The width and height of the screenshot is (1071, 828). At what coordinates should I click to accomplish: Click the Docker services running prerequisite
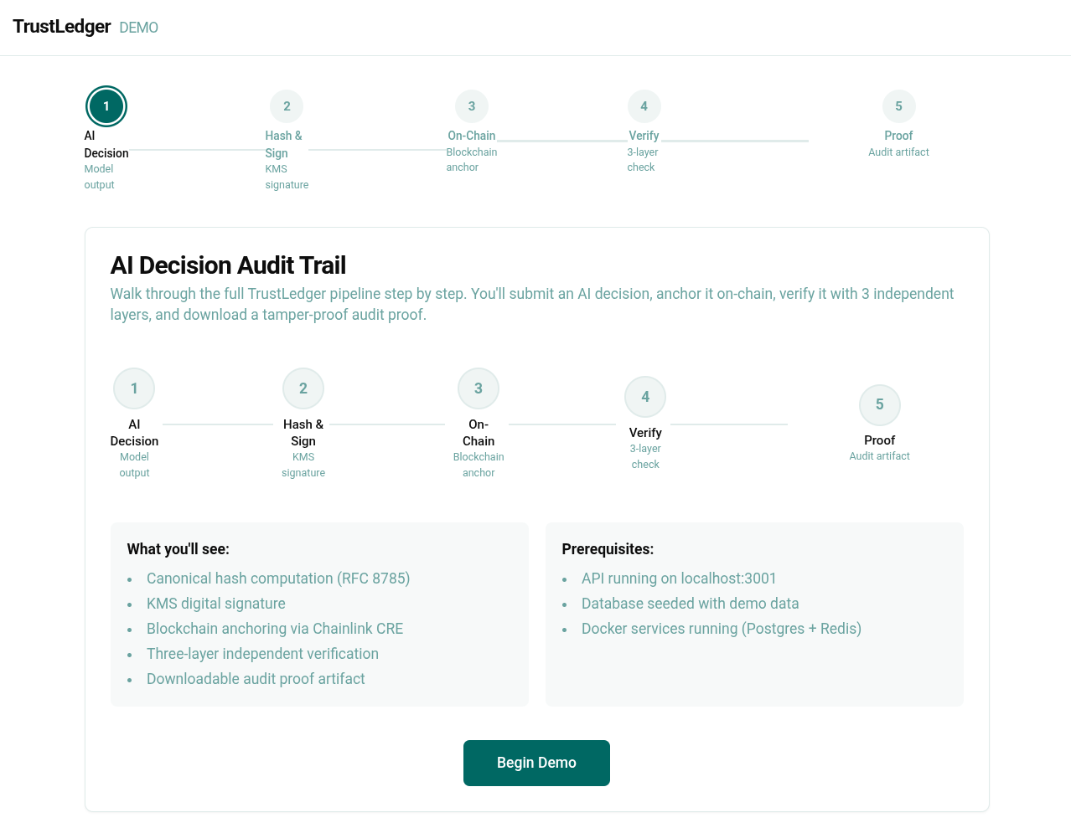coord(721,629)
